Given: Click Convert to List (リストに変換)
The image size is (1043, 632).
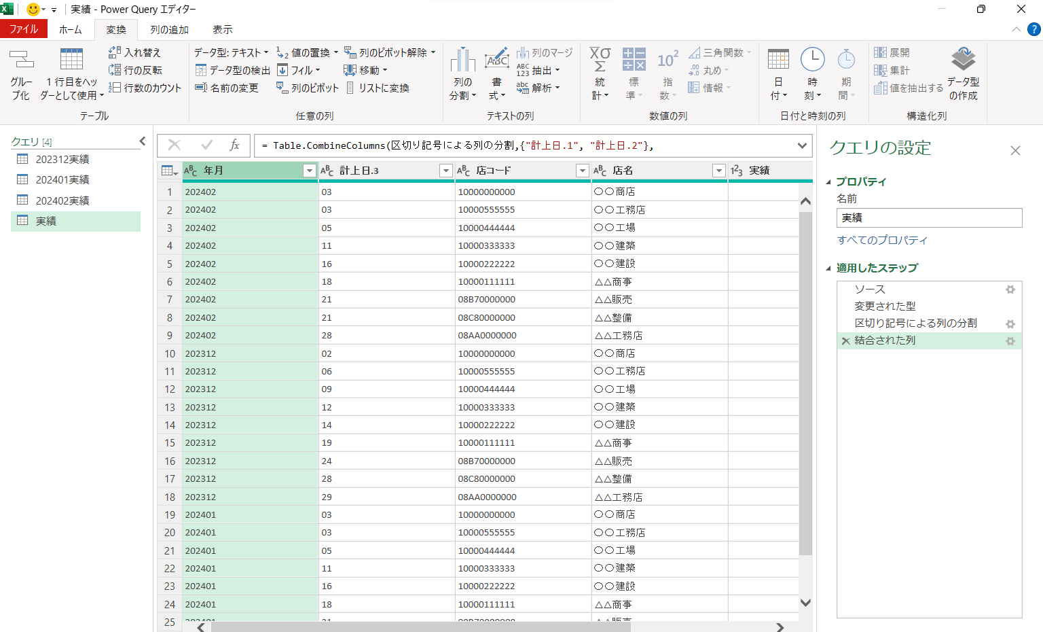Looking at the screenshot, I should (x=377, y=88).
